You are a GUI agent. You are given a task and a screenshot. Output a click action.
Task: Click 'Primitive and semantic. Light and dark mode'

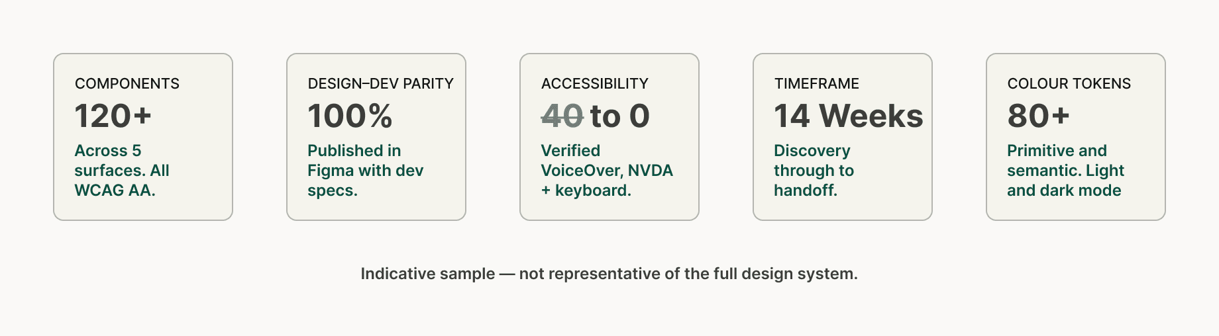pyautogui.click(x=1066, y=171)
